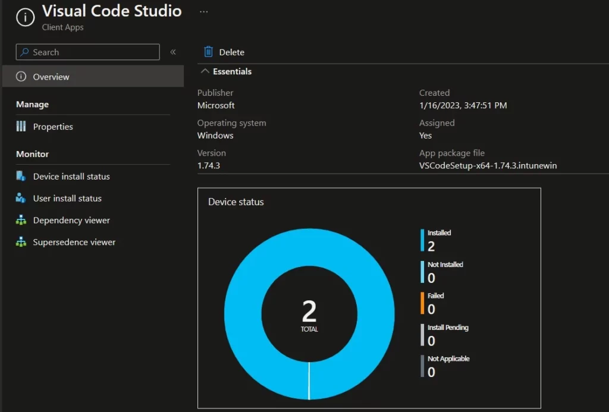Open the Supersedence viewer
609x412 pixels.
point(74,243)
